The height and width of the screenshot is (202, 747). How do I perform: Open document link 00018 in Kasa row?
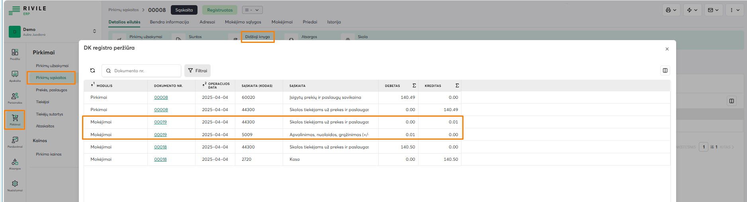pyautogui.click(x=160, y=160)
